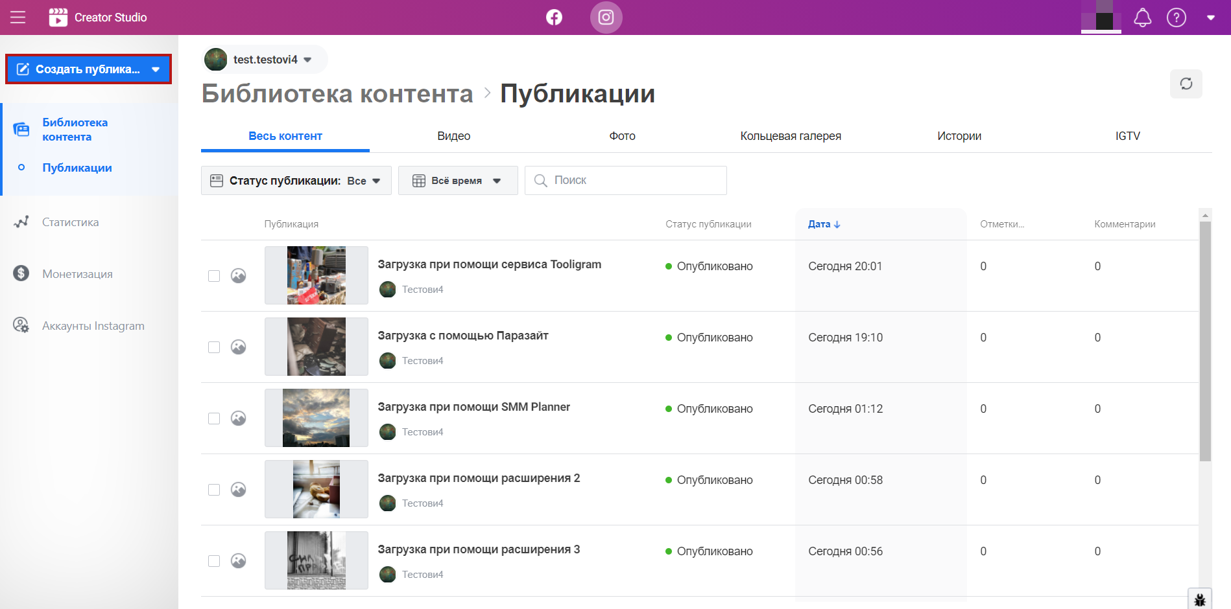
Task: Select checkbox for SMM Planner post
Action: point(214,419)
